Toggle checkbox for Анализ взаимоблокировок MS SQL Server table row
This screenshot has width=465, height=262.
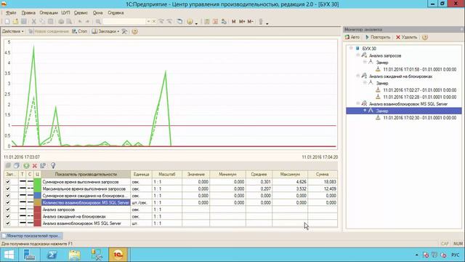(8, 223)
